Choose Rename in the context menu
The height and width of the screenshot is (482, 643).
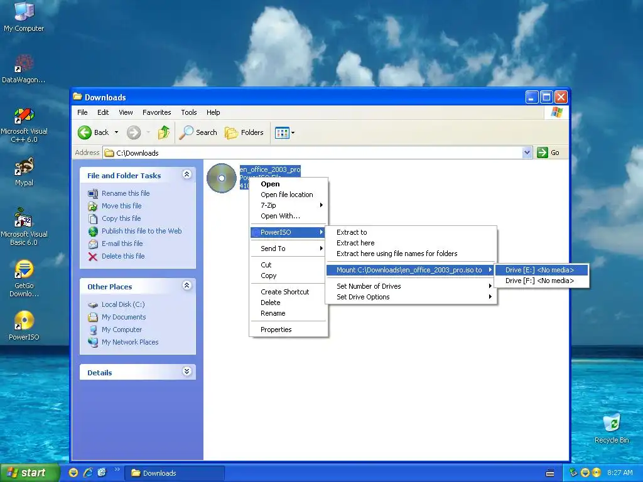(288, 313)
